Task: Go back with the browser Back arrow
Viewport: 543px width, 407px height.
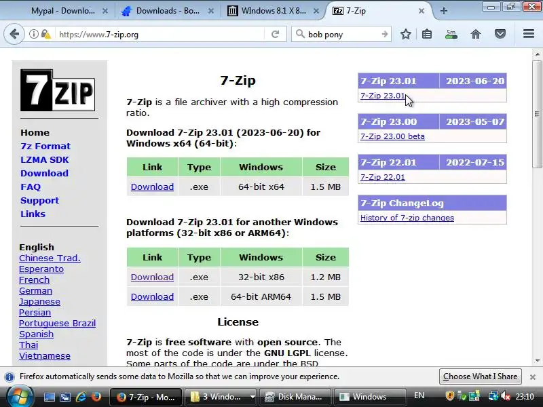Action: (x=14, y=35)
